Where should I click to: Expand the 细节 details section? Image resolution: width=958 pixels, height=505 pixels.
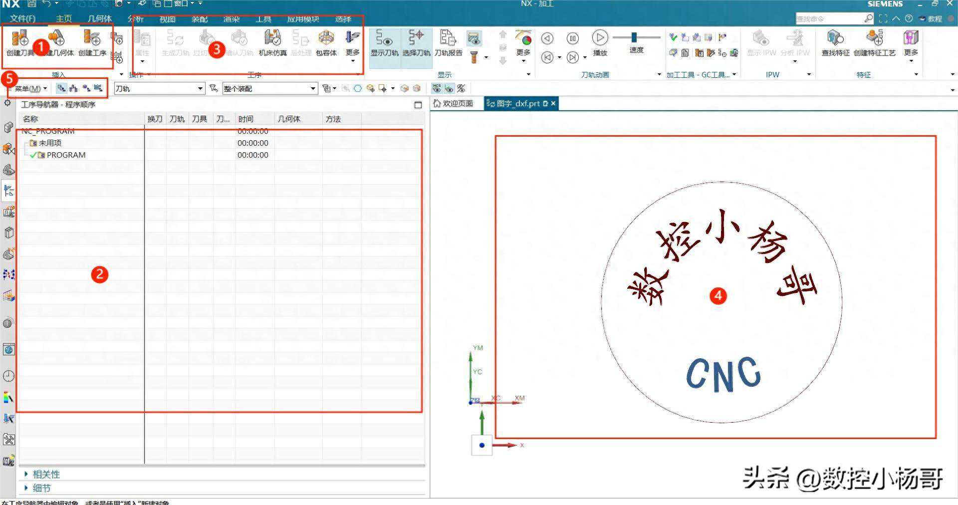41,488
